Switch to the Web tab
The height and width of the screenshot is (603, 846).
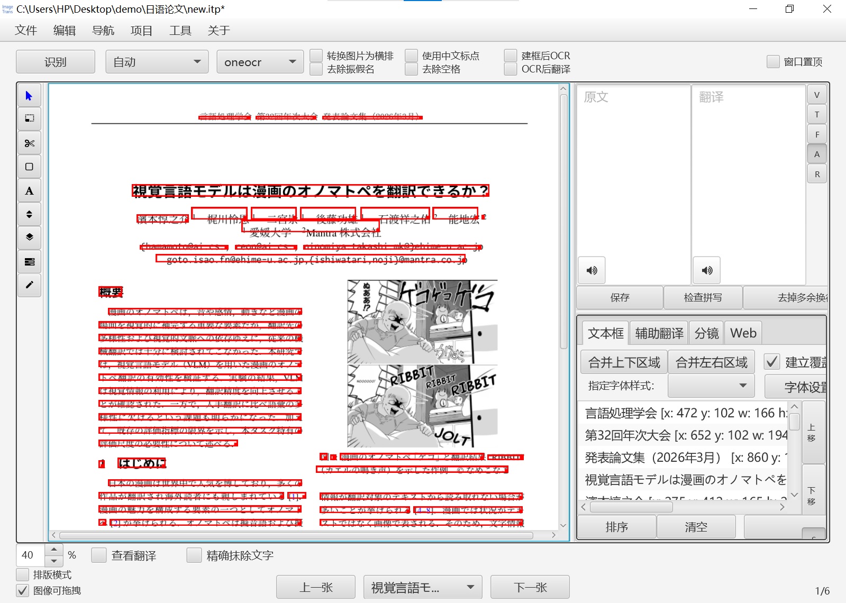pyautogui.click(x=743, y=333)
